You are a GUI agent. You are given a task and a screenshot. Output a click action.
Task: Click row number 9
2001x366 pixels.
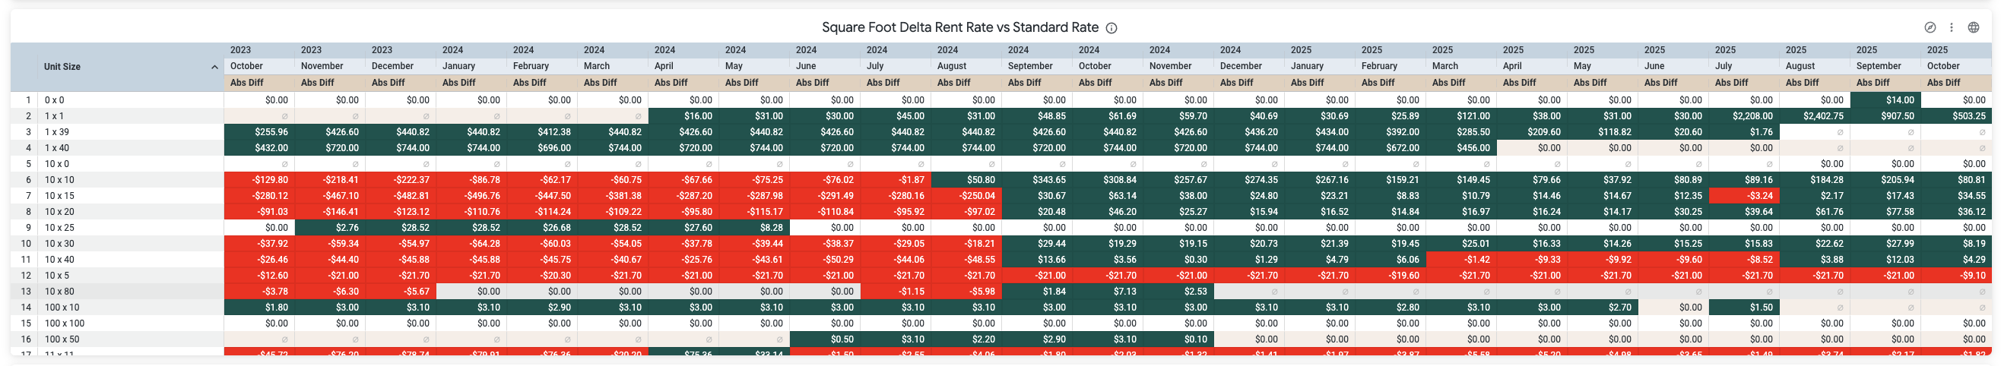tap(27, 228)
